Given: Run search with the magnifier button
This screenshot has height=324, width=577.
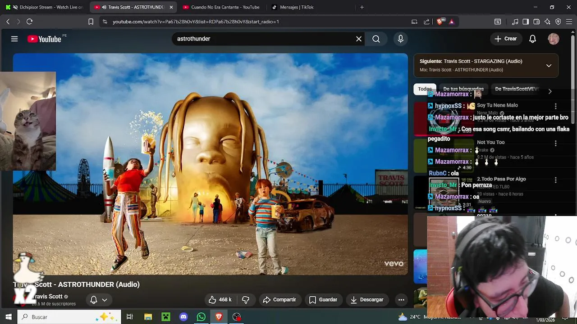Looking at the screenshot, I should [376, 39].
